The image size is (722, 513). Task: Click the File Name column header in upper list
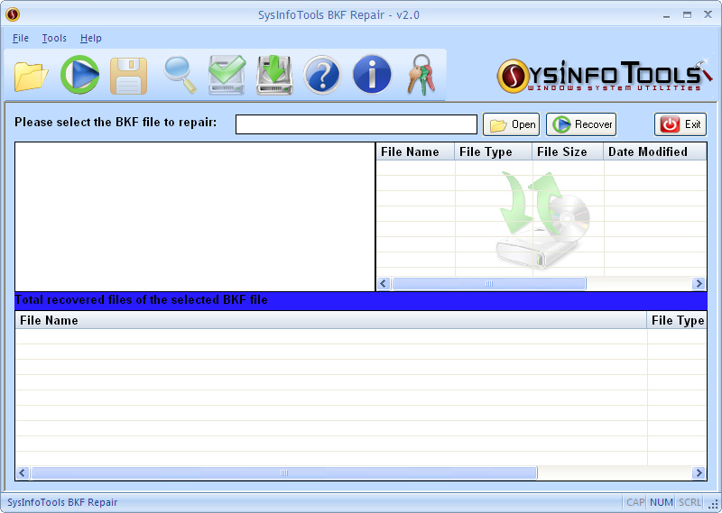coord(415,151)
